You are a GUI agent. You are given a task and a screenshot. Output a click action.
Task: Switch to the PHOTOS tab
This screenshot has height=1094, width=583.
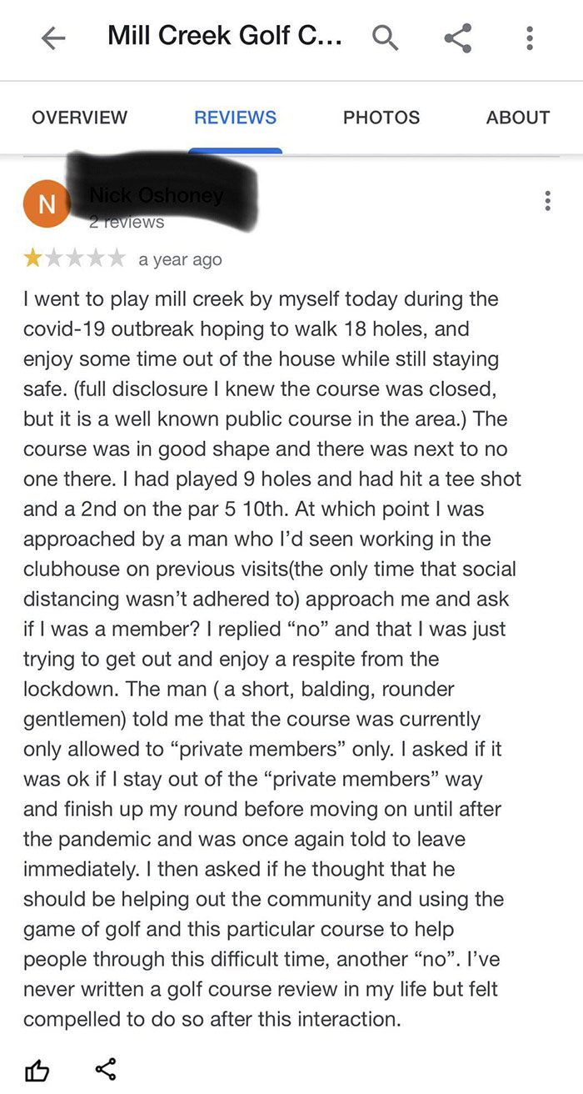pyautogui.click(x=381, y=118)
